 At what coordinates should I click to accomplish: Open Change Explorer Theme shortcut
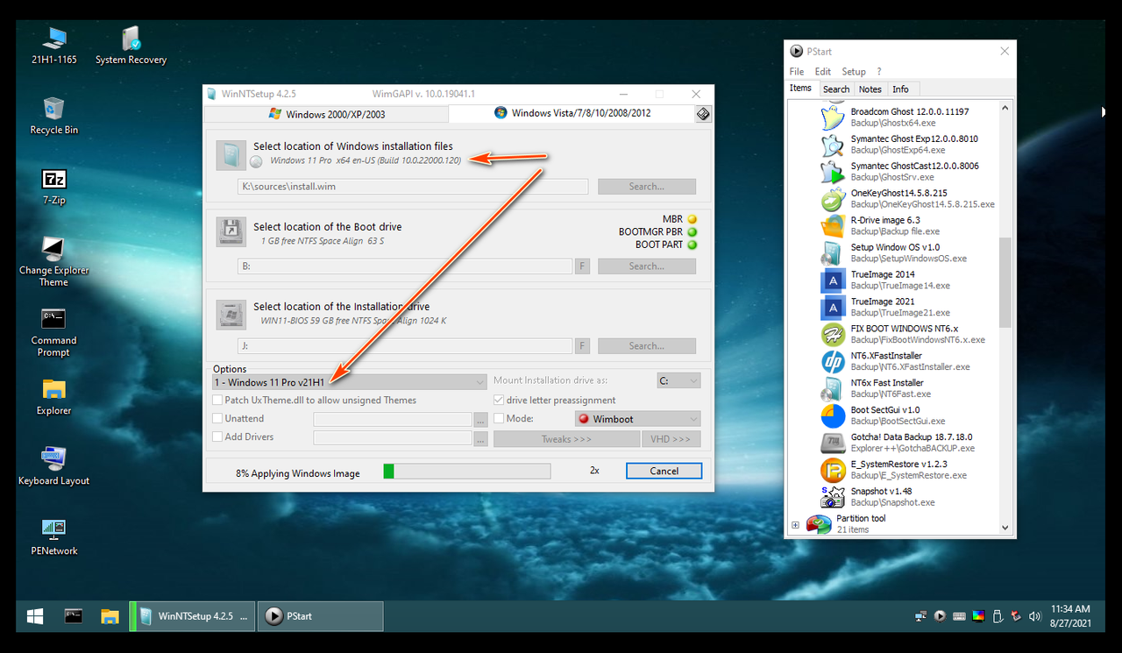[x=54, y=261]
